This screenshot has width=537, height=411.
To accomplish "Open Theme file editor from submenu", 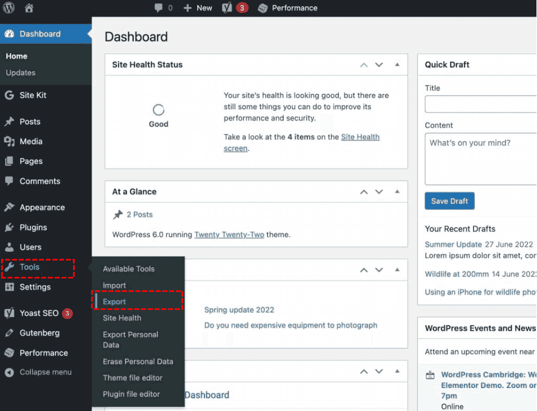I will point(133,378).
